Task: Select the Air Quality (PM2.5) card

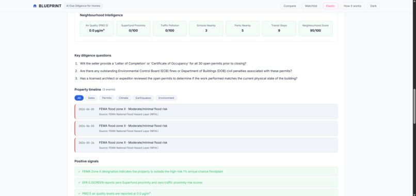Action: [x=97, y=28]
